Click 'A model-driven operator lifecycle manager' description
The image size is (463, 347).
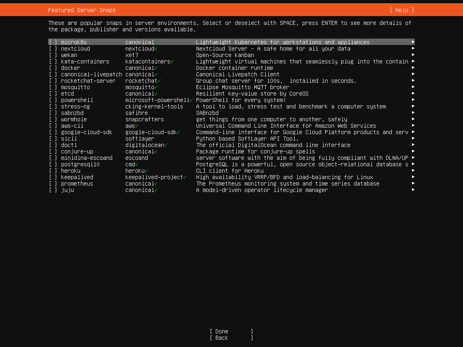point(262,190)
